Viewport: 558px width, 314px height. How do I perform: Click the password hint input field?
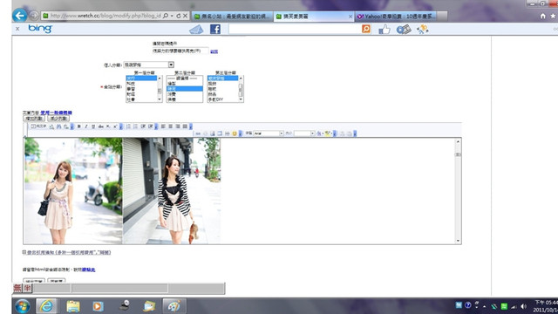pos(180,51)
